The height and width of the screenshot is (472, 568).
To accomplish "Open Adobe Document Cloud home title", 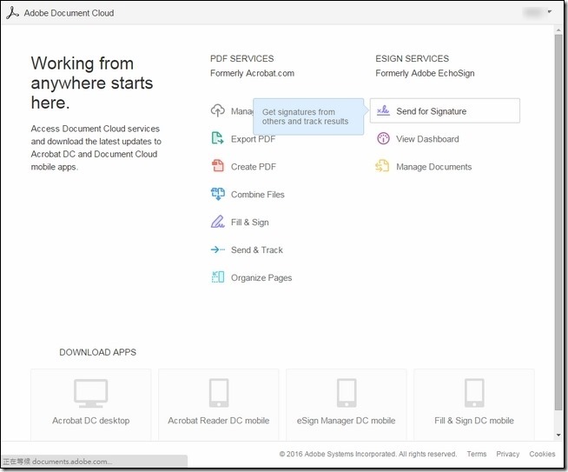I will click(69, 13).
